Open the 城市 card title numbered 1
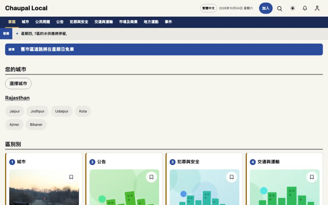328x205 pixels. click(x=21, y=162)
